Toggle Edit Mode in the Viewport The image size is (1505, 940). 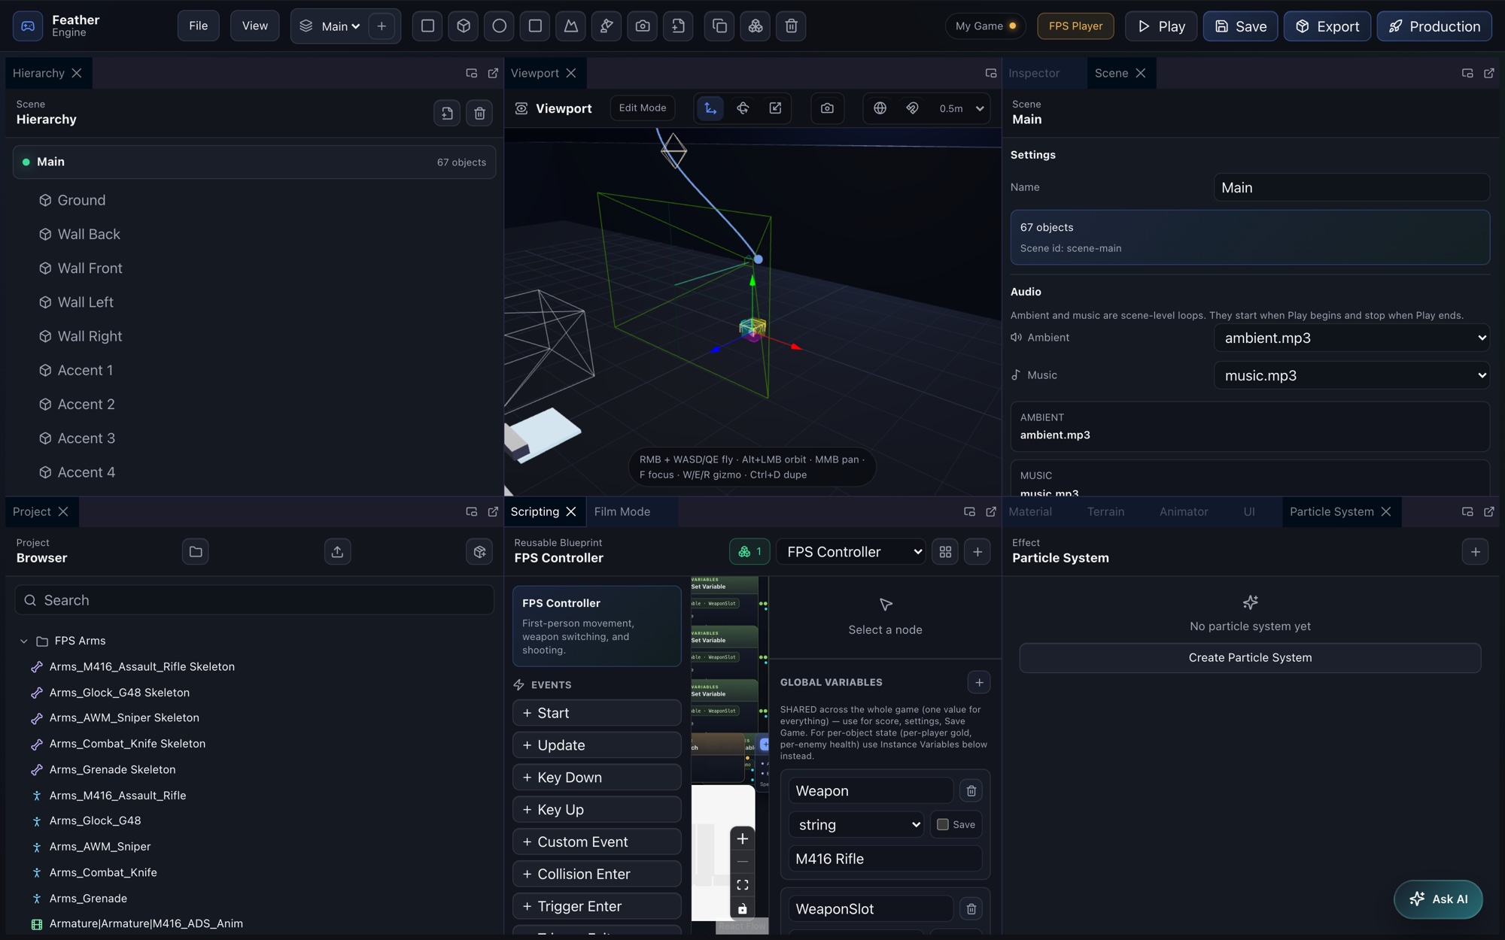pos(643,108)
